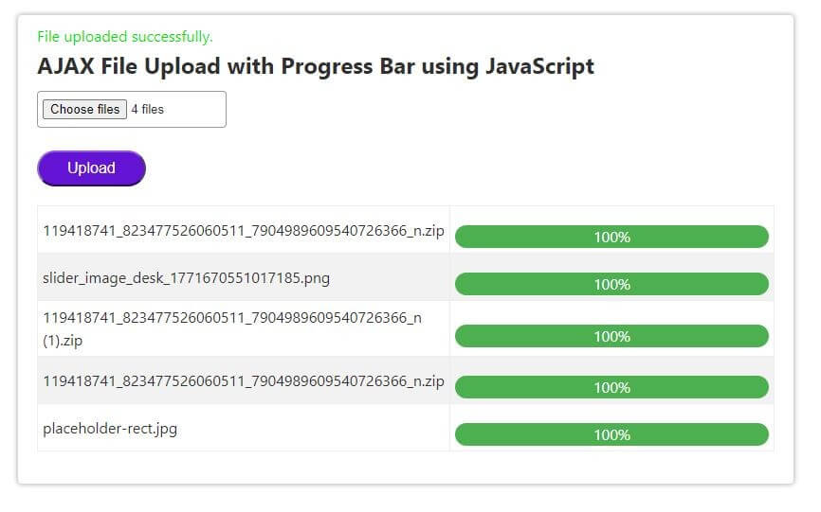Screen dimensions: 821x512
Task: Click the 100% label in the fourth row
Action: coord(612,388)
